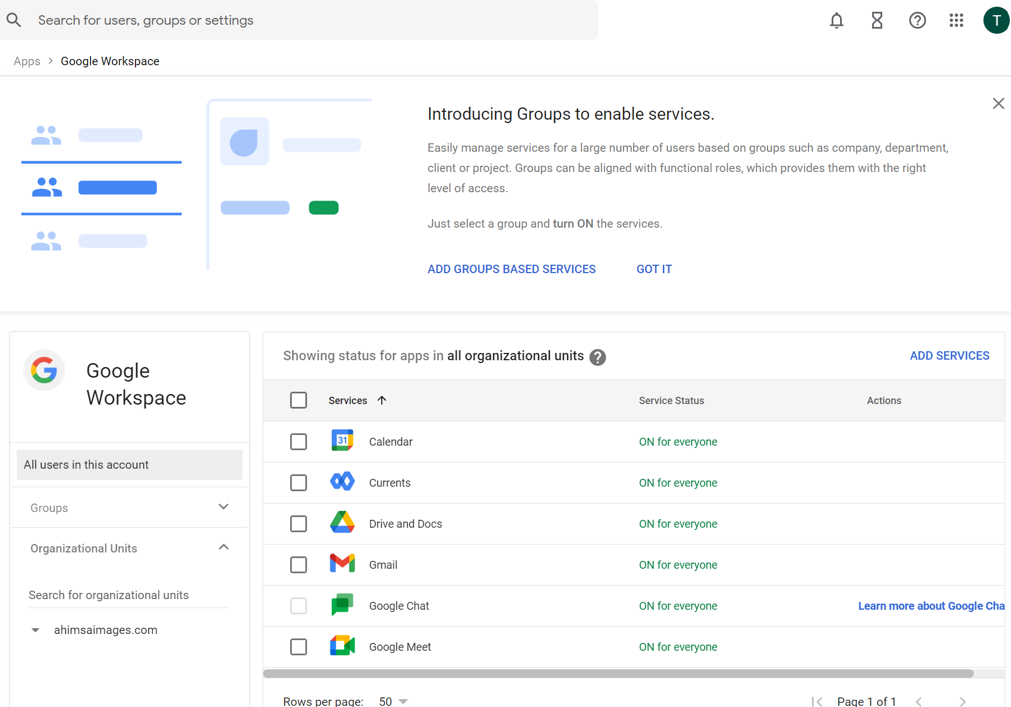Open the Calendar service name
Image resolution: width=1011 pixels, height=707 pixels.
pos(391,442)
